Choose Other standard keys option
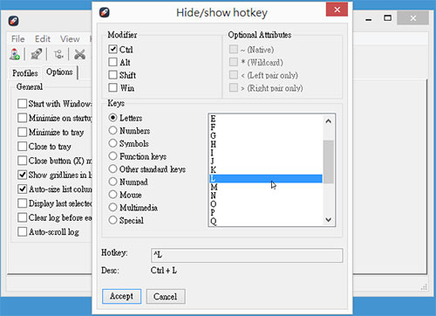The width and height of the screenshot is (436, 316). 112,168
